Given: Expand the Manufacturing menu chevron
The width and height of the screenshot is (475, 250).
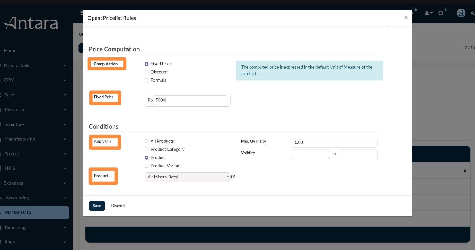Looking at the screenshot, I should tap(65, 139).
